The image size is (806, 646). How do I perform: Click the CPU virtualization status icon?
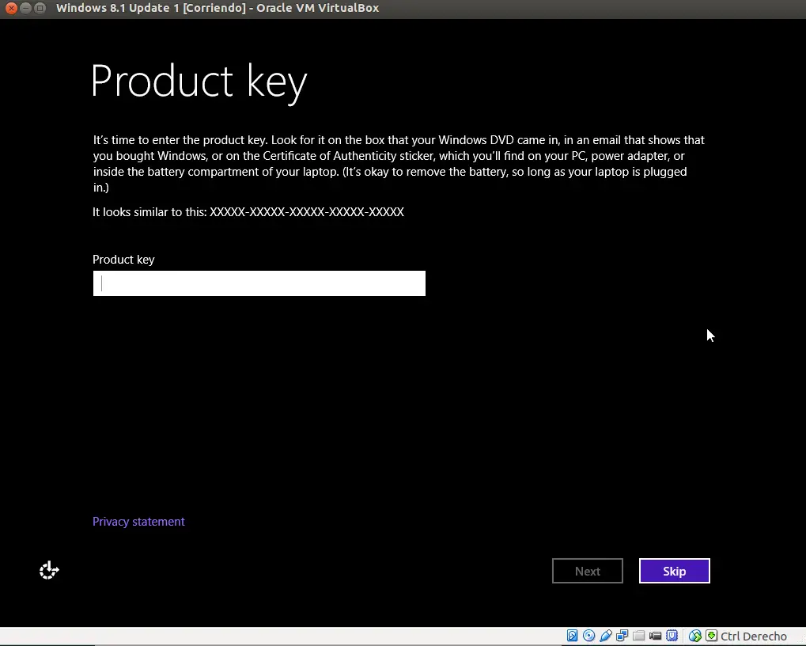point(672,636)
